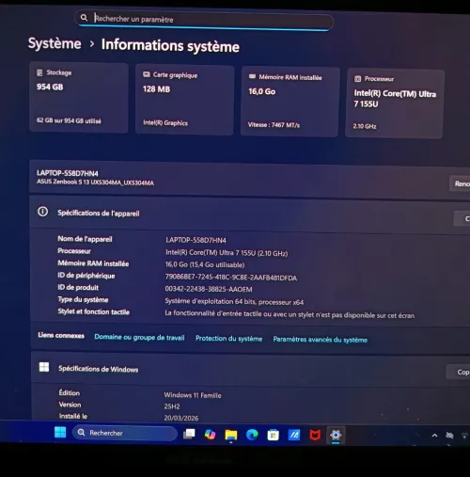Select ASUS Zenbook S 13 model text
The image size is (470, 477).
point(95,183)
